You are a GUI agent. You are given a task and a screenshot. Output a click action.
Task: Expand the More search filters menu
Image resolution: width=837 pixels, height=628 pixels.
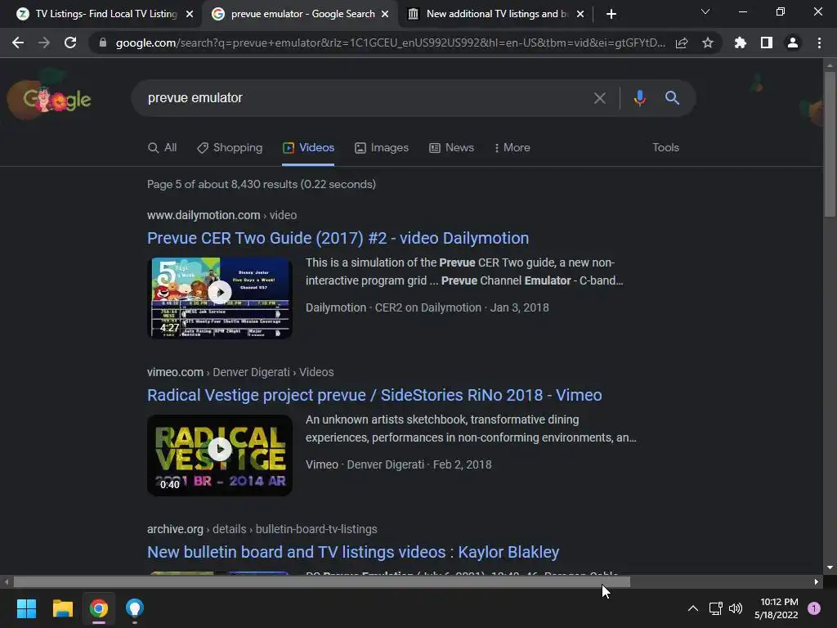click(512, 147)
